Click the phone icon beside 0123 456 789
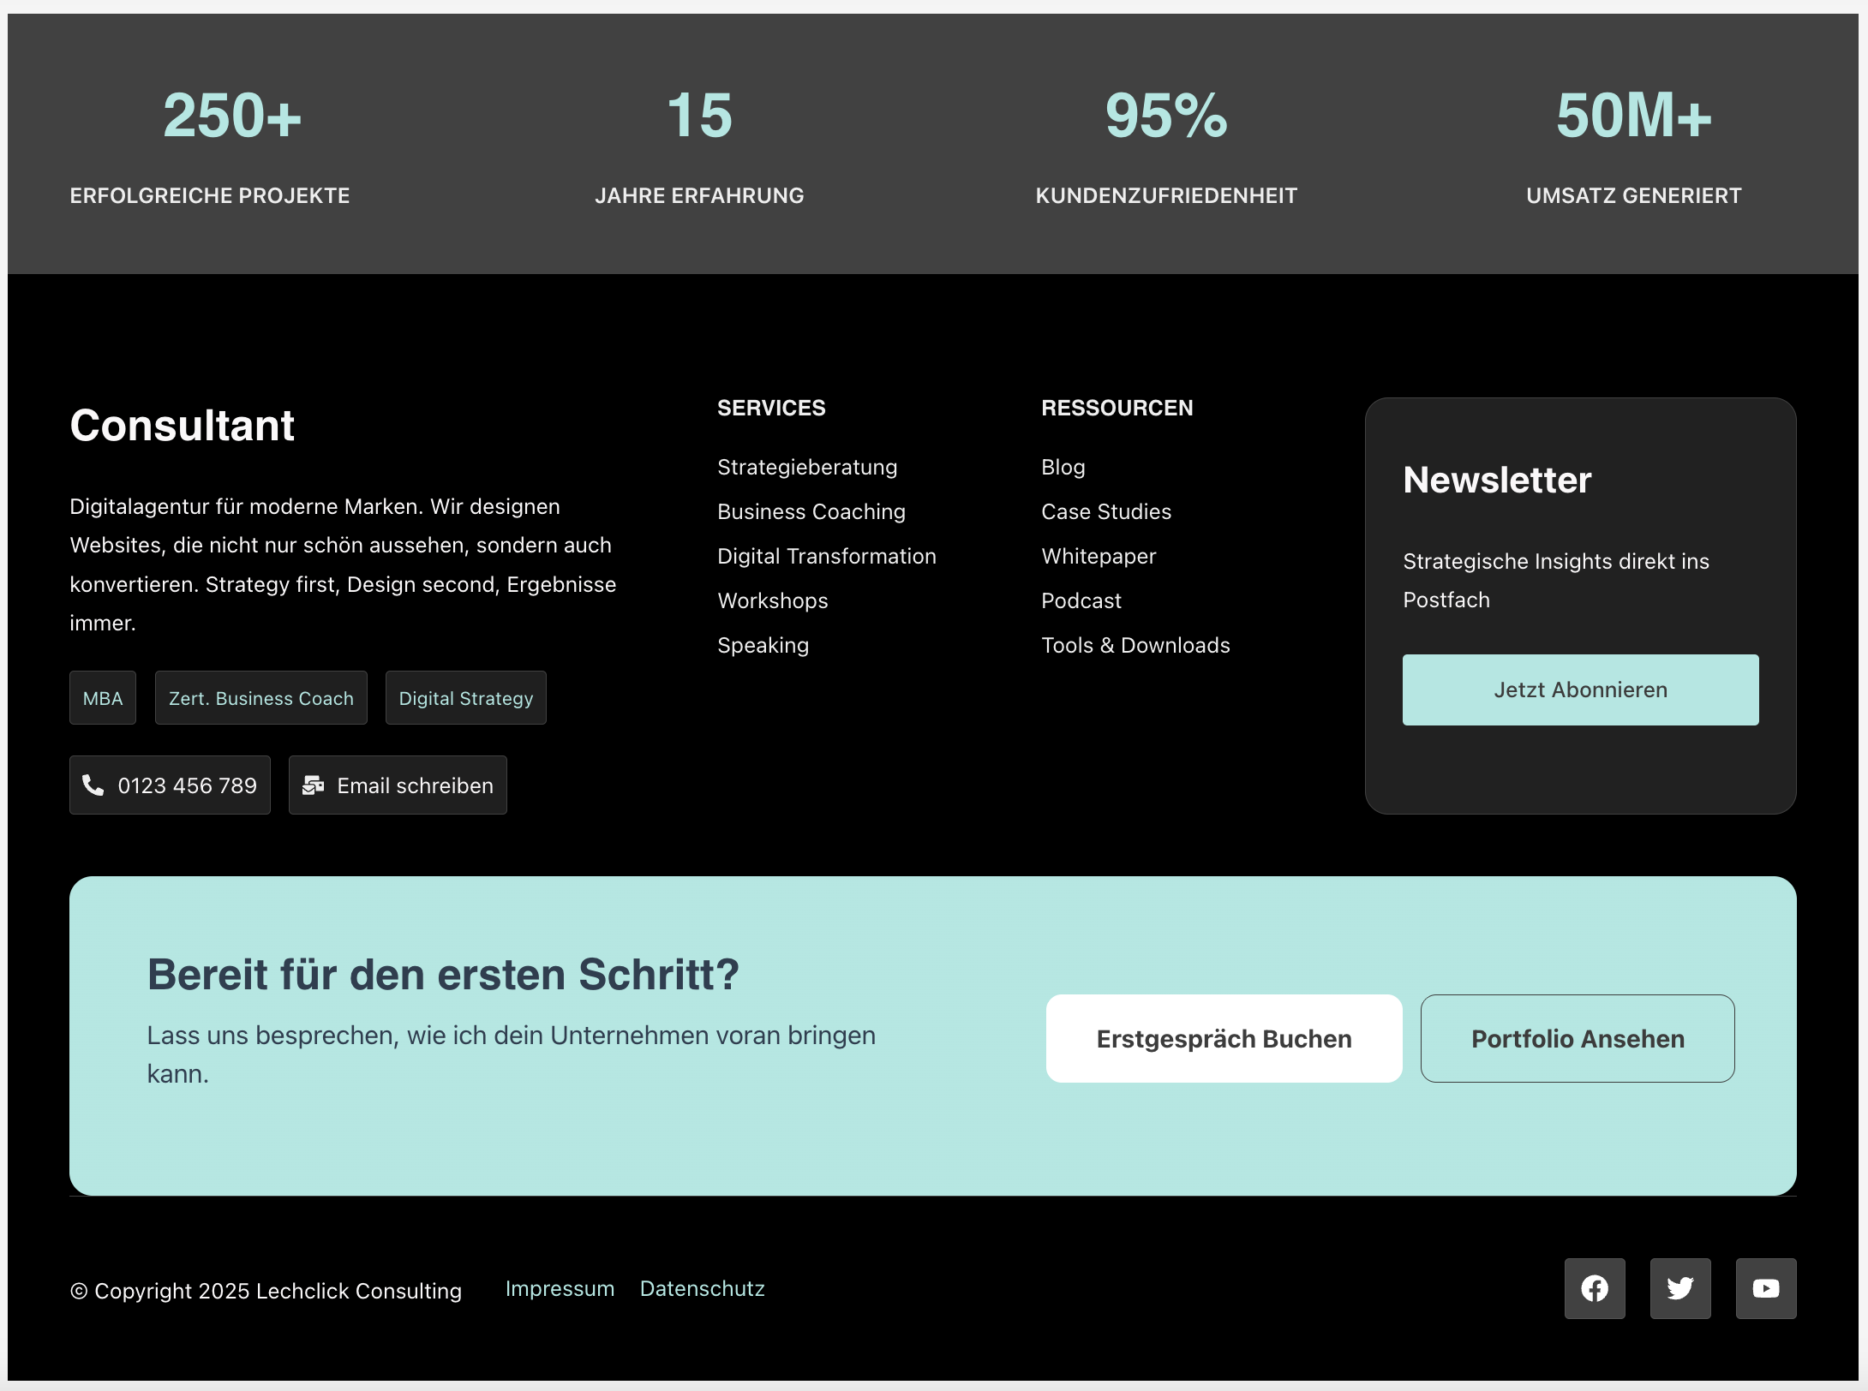The image size is (1868, 1391). pos(93,785)
